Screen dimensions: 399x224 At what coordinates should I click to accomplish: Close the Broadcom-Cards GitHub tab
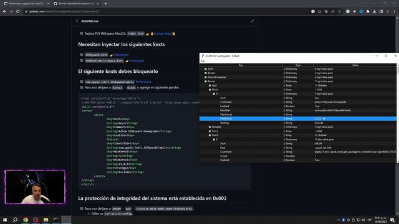tap(98, 4)
